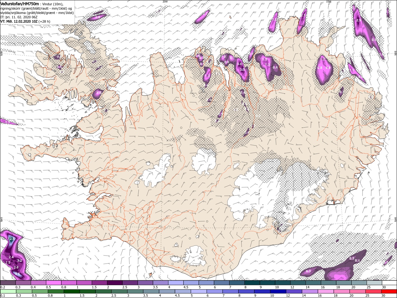Select the darkest purple 2 swatch in upper legend
Viewport: 397px width, 298px height.
[114, 283]
